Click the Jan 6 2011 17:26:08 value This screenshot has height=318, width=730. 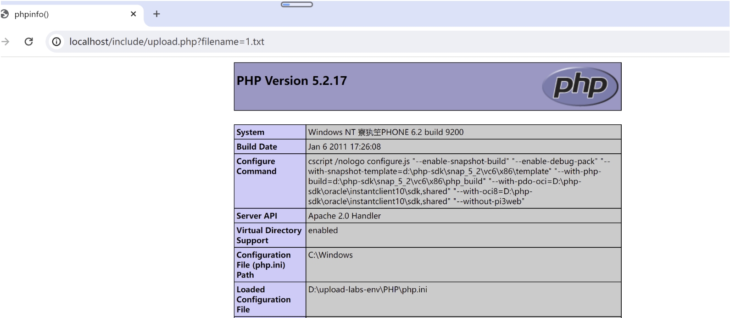(345, 147)
